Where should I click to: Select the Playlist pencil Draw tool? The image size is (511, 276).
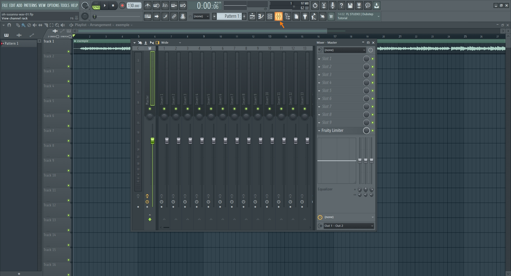(18, 25)
